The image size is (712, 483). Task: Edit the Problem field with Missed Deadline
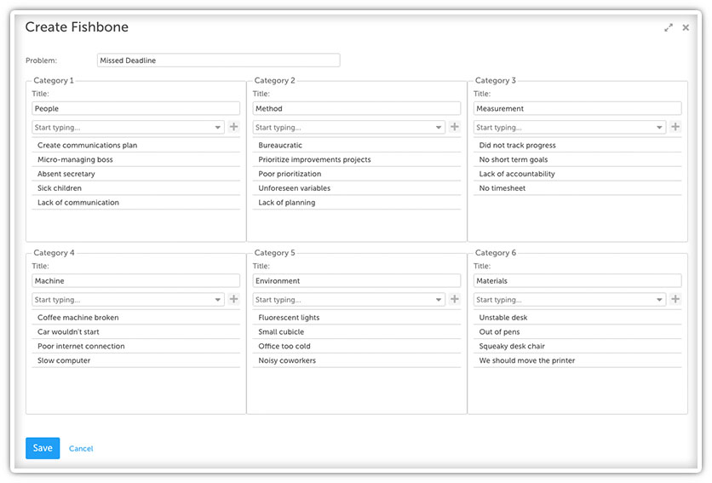[218, 60]
